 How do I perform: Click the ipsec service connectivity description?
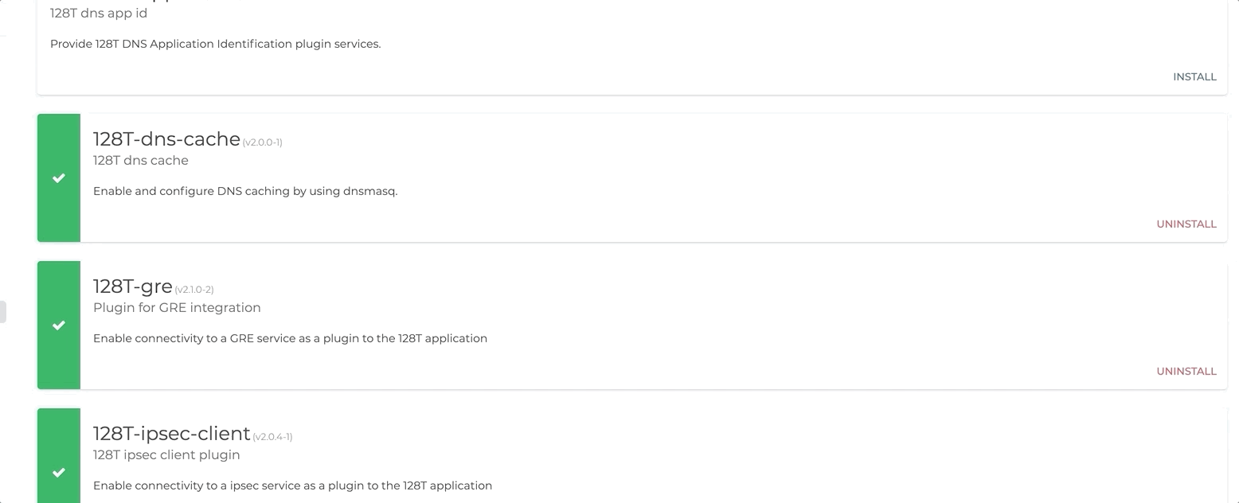click(292, 485)
